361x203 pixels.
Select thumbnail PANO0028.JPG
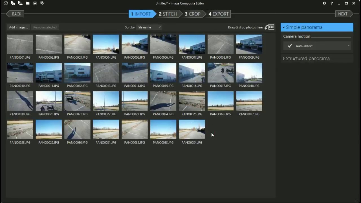pos(20,129)
